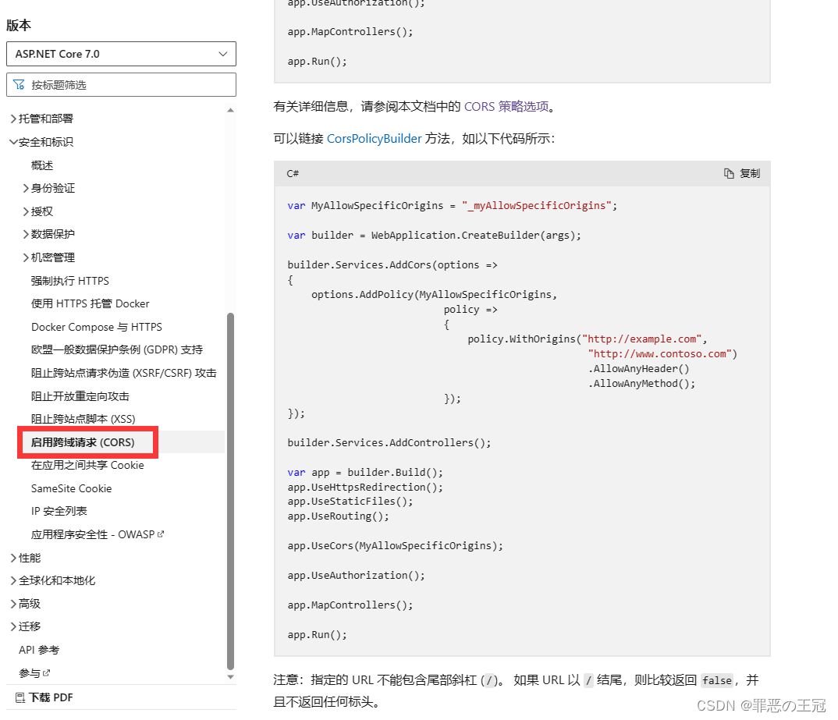
Task: Open 阻止开放重定向攻击 article
Action: point(80,396)
